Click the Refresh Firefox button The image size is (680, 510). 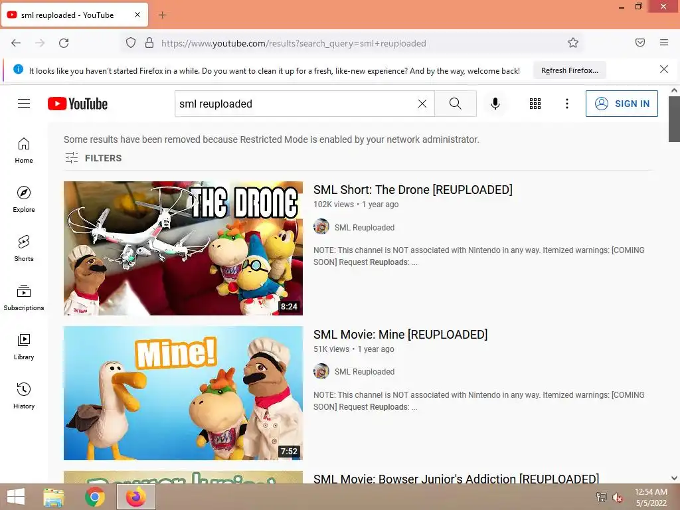tap(569, 70)
